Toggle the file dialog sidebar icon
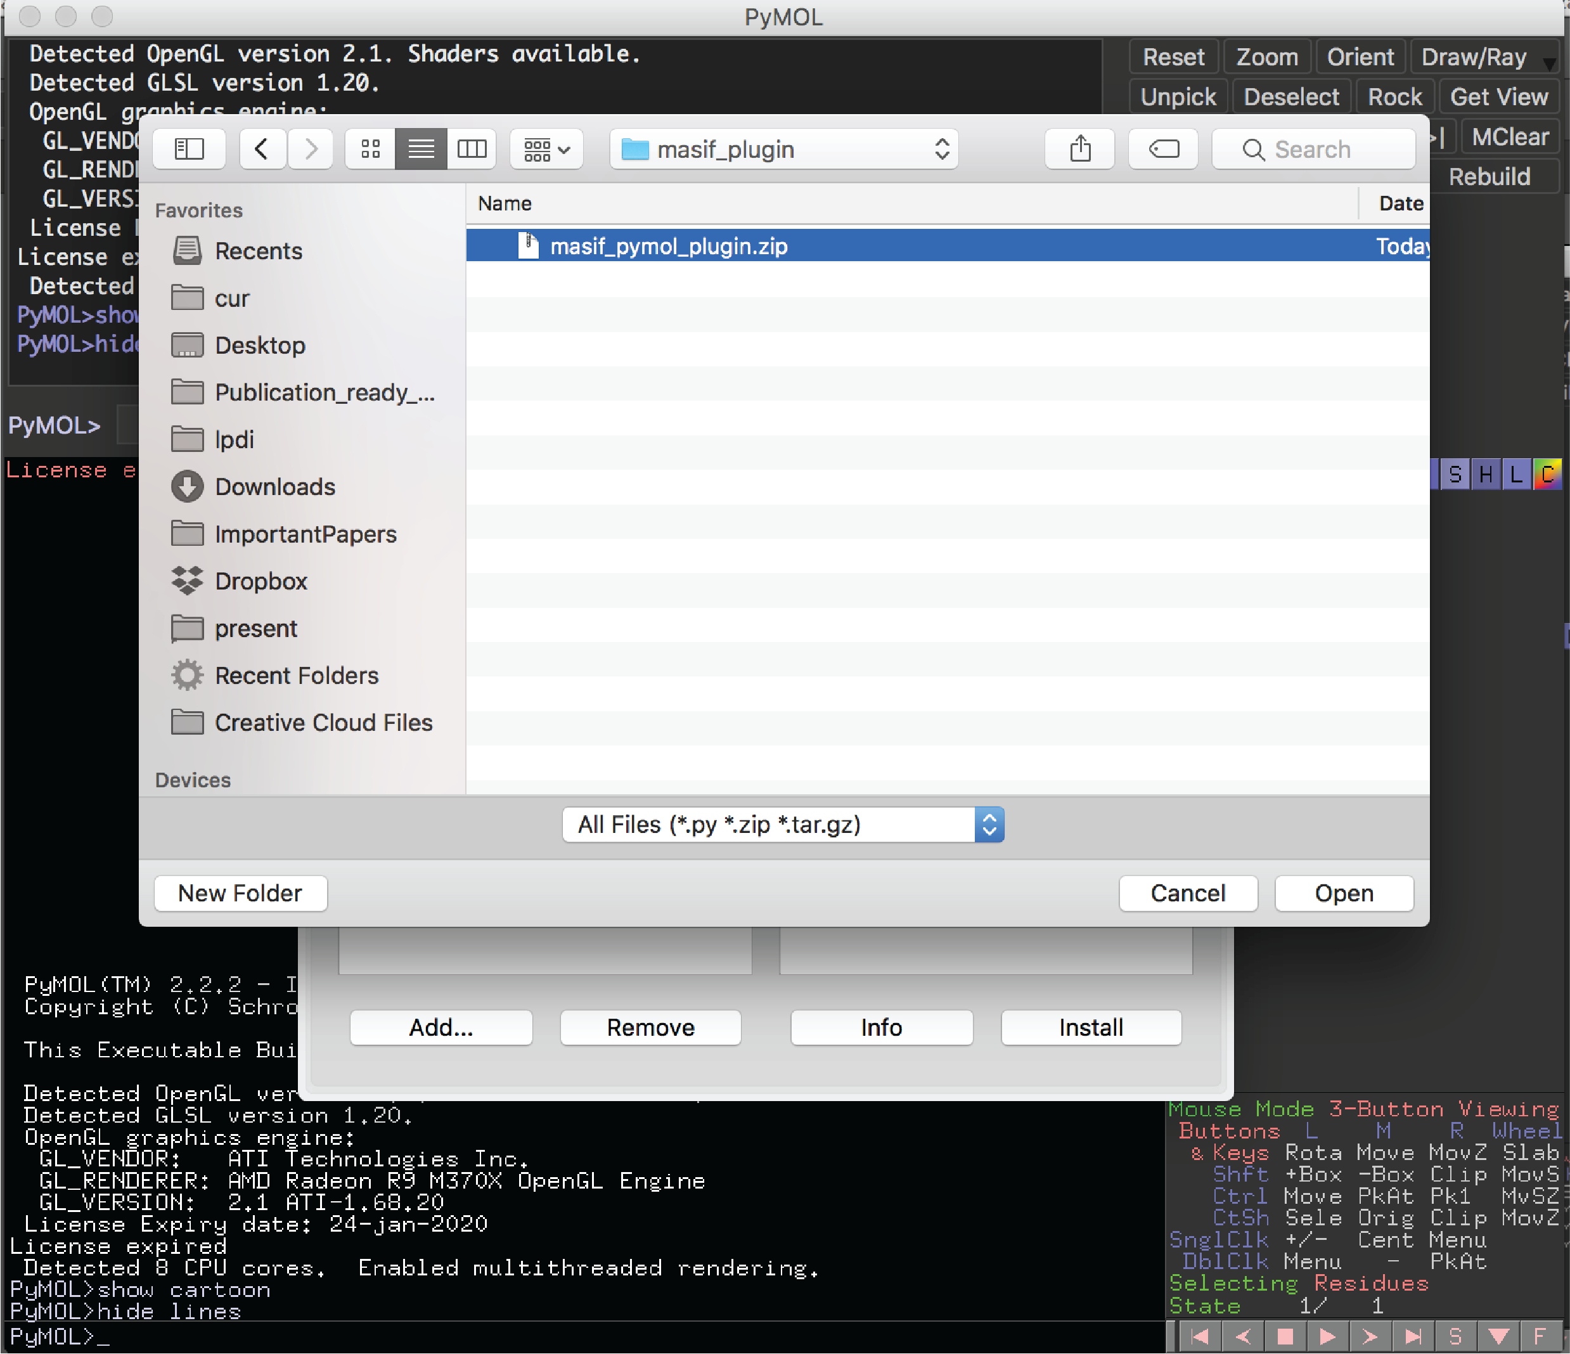The image size is (1570, 1354). (189, 149)
